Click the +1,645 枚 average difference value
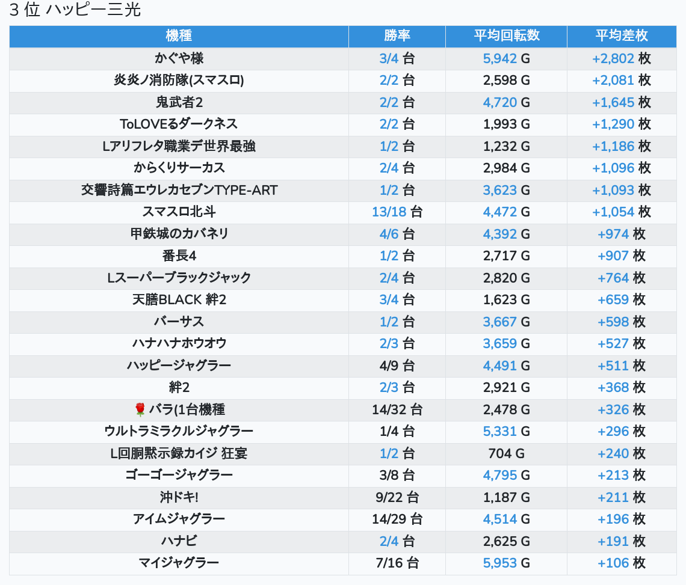 click(622, 102)
